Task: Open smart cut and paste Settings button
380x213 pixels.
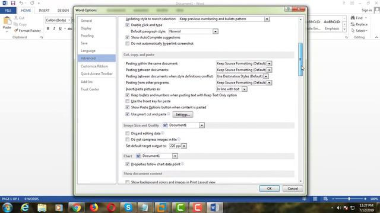Action: (183, 114)
